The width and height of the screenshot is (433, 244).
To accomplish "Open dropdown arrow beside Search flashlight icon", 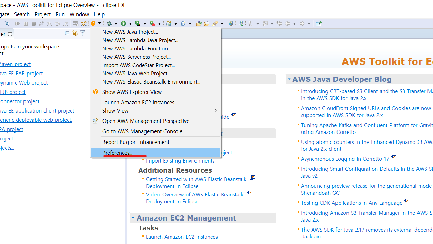I will coord(222,23).
